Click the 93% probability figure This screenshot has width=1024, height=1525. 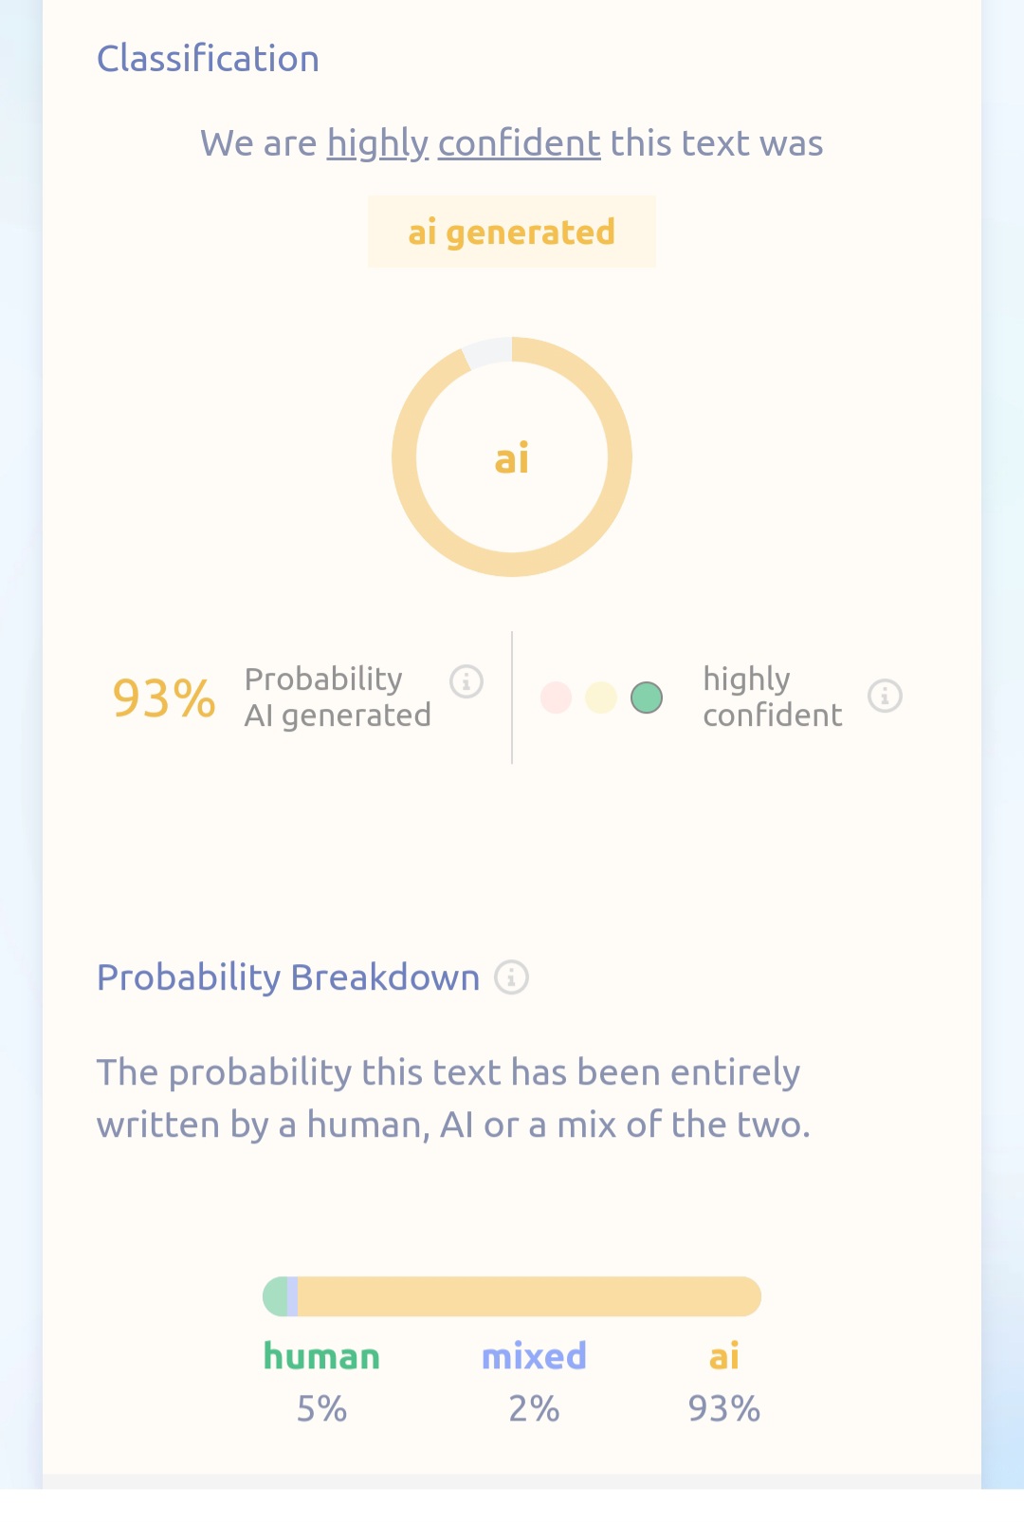click(164, 697)
